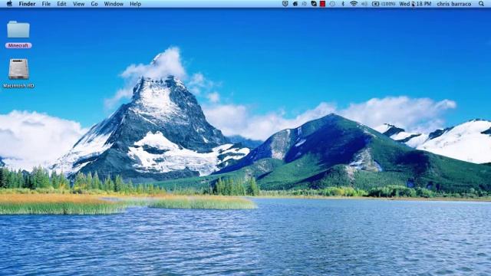Viewport: 491px width, 276px height.
Task: Click the red square menu bar icon
Action: [x=322, y=4]
